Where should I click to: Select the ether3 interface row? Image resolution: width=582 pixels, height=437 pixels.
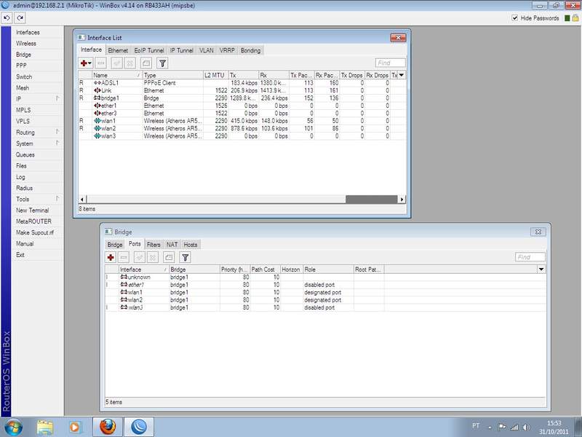click(242, 114)
